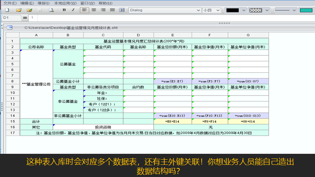This screenshot has width=315, height=177.
Task: Toggle Italic text formatting
Action: 73,10
